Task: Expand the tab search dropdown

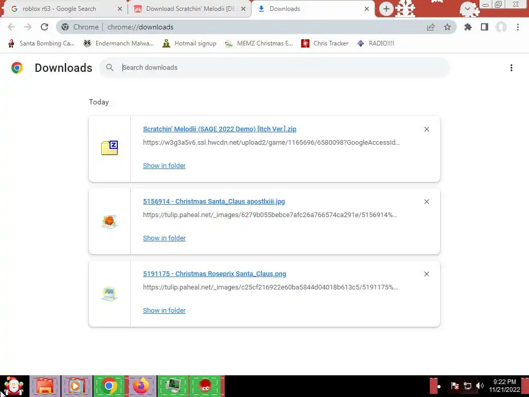Action: [x=468, y=9]
